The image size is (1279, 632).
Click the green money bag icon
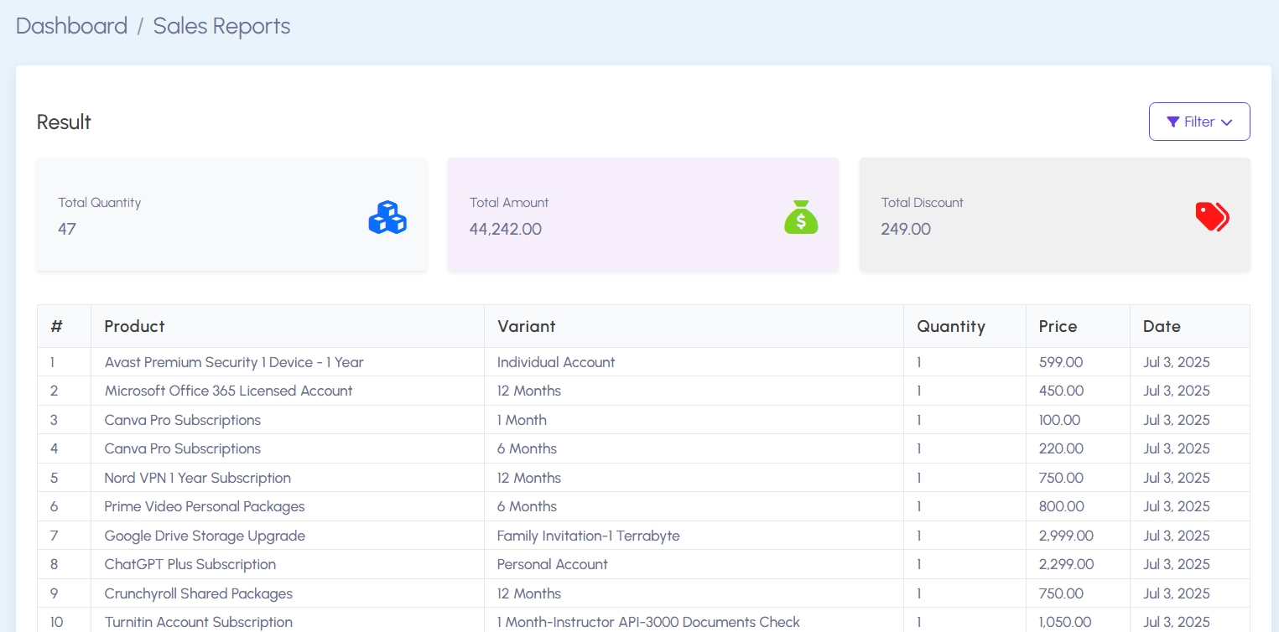point(801,217)
